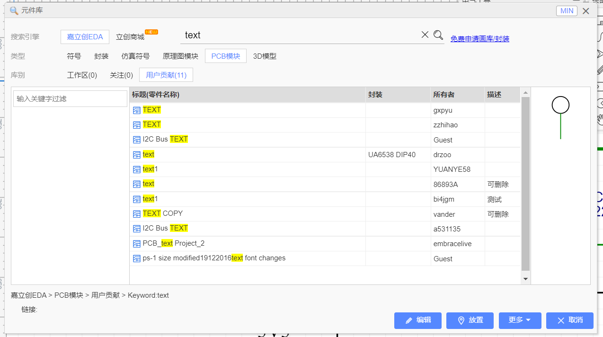The width and height of the screenshot is (603, 337).
Task: Select 嘉立创EDA search engine option
Action: coord(85,37)
